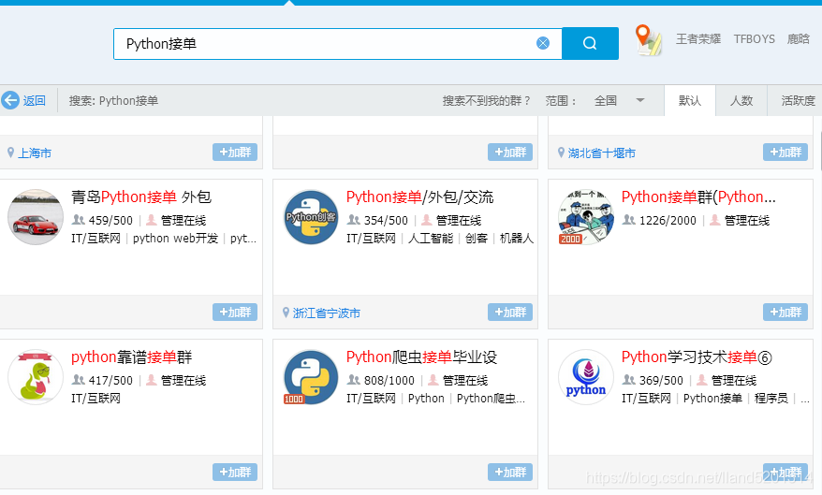The image size is (822, 495).
Task: Click member count icon next to 1226/2000
Action: tap(629, 220)
